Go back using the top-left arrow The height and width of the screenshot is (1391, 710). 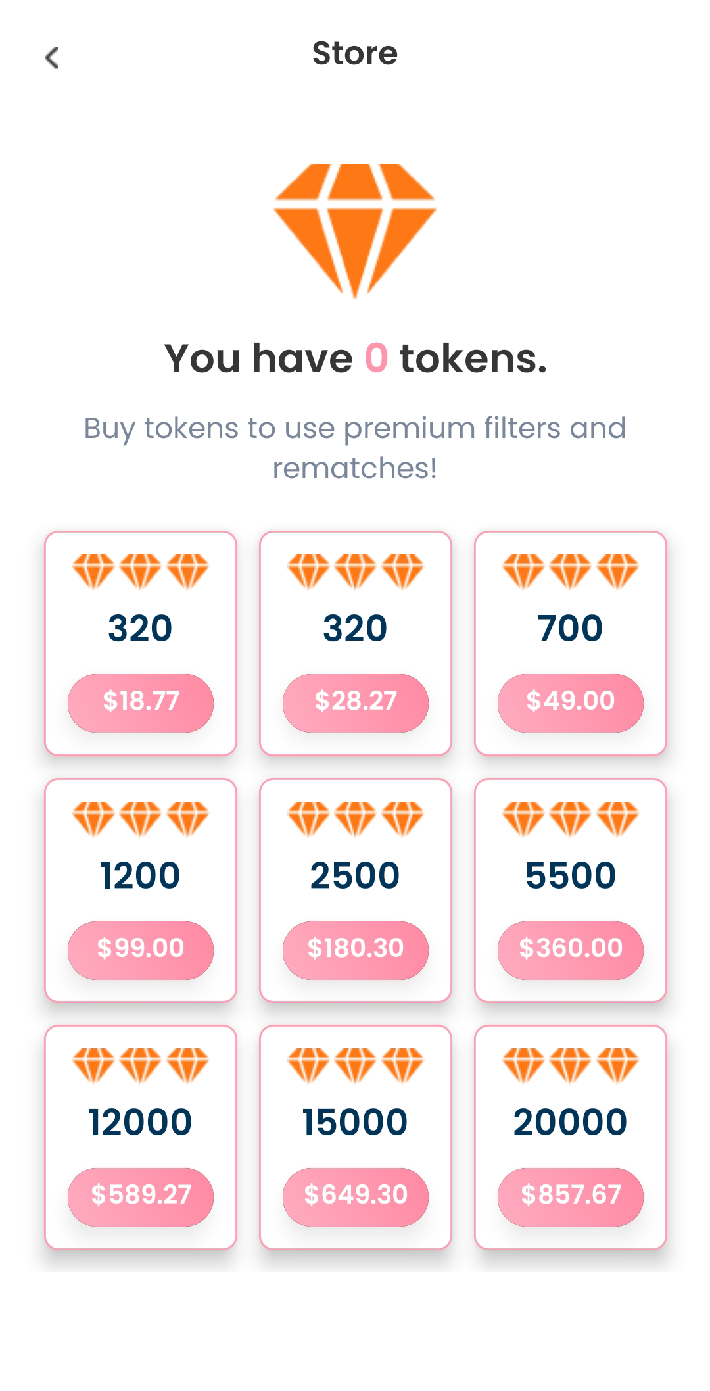[x=52, y=58]
